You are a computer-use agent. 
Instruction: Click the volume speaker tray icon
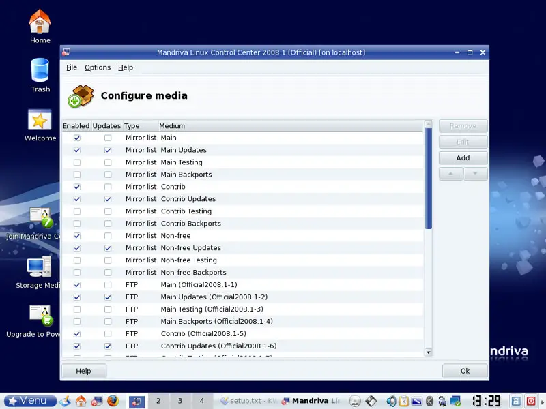pos(391,402)
